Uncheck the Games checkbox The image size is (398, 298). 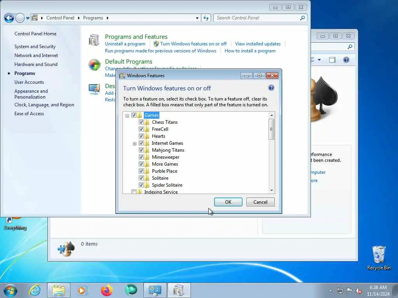[134, 115]
